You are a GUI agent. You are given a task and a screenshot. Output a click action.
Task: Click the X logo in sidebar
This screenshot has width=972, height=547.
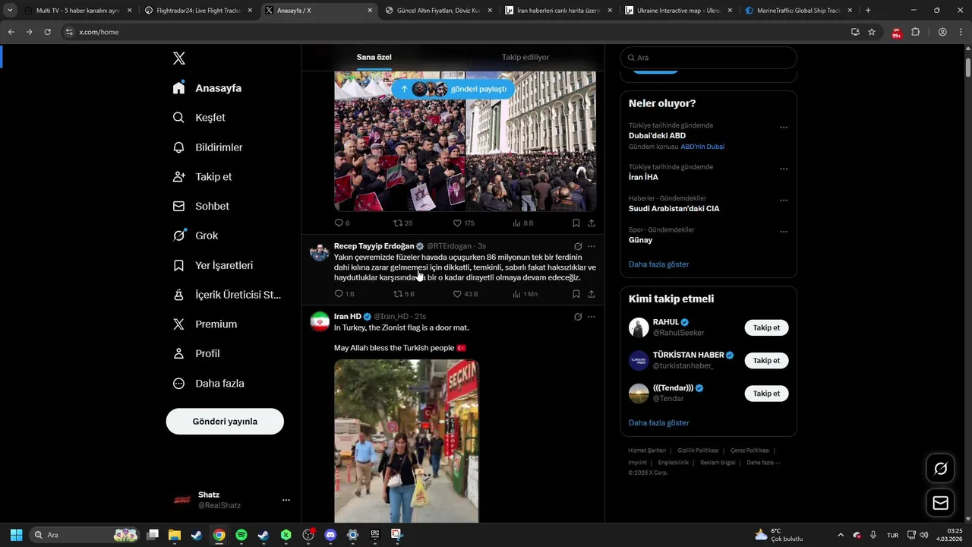pos(179,58)
